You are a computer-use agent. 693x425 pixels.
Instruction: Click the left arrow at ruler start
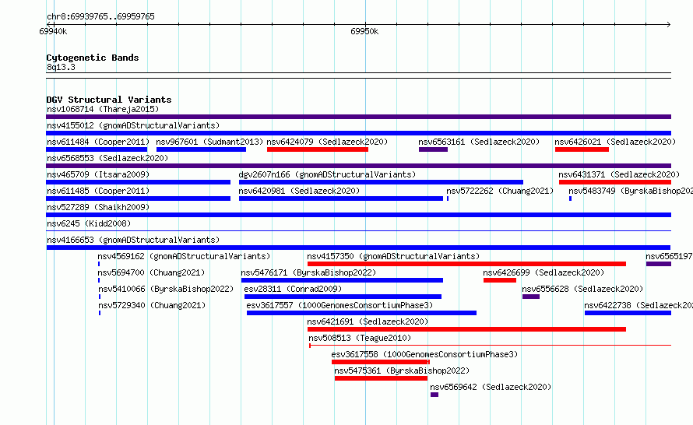point(50,24)
